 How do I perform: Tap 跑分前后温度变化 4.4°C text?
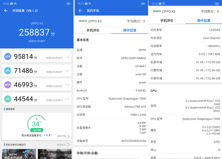pos(37,135)
